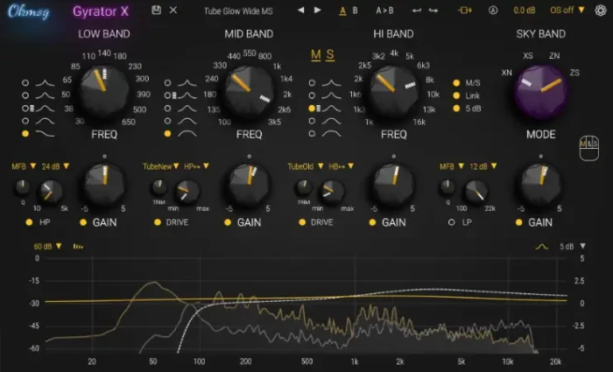Select the top filter shape in Low Band

(x=27, y=81)
